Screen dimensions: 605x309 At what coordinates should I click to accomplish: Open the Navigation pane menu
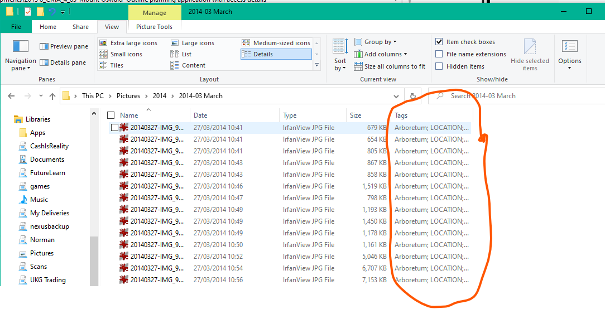(x=20, y=56)
